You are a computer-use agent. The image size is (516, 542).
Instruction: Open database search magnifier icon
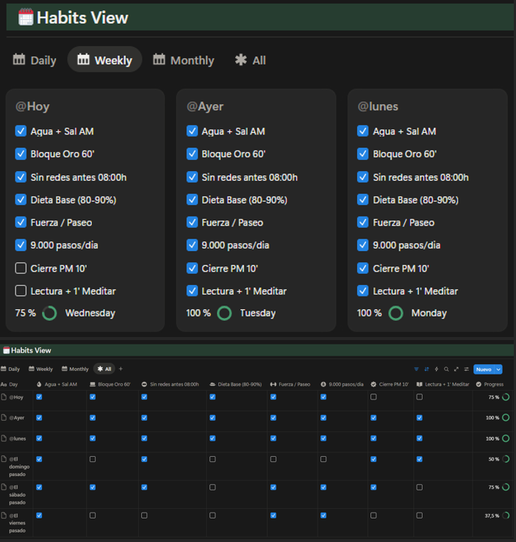(446, 369)
